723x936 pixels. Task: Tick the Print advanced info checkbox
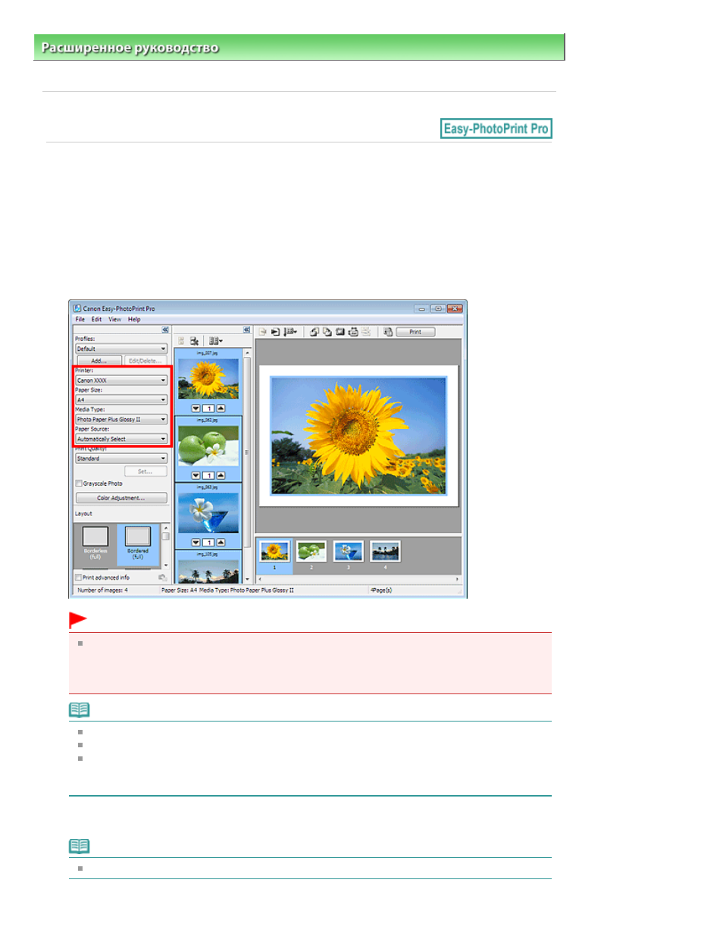[79, 578]
